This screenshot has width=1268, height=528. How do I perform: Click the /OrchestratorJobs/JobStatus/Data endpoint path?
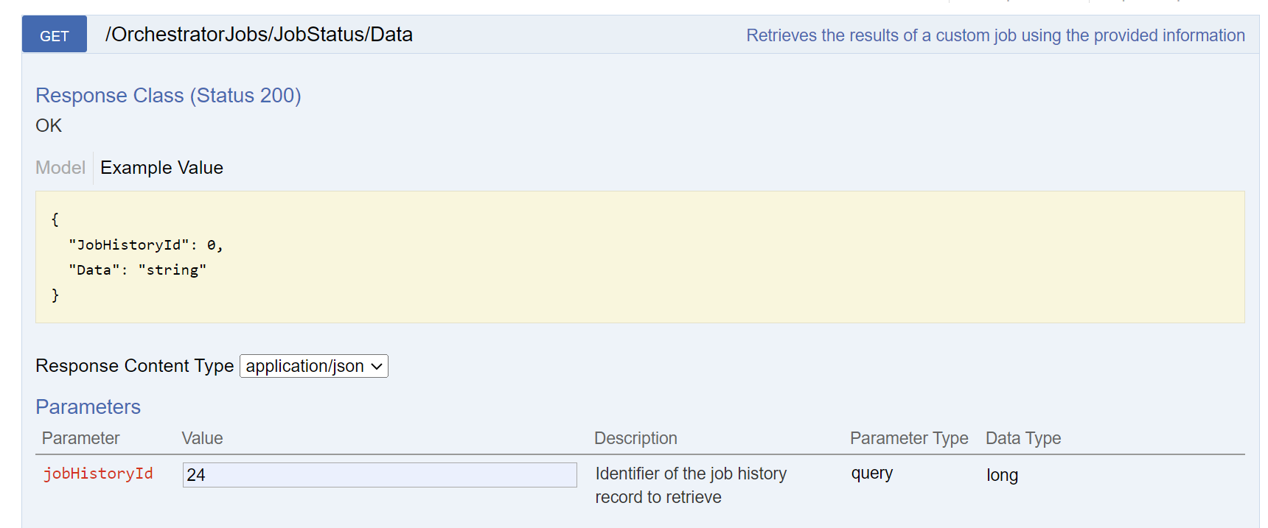pyautogui.click(x=259, y=35)
